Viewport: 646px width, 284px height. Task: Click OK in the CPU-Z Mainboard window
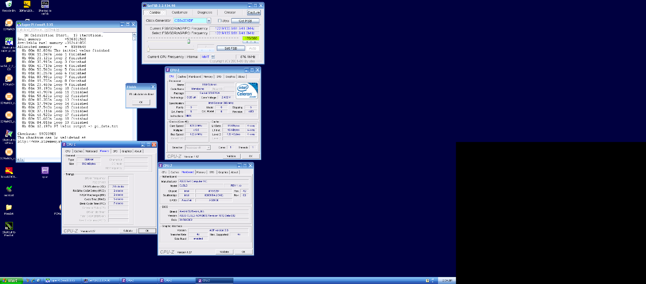243,252
